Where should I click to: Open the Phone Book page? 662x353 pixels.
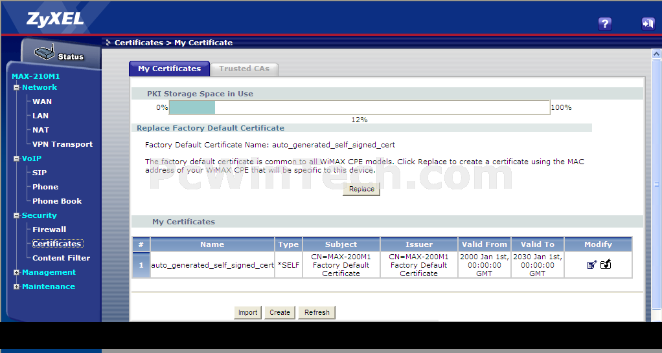(57, 201)
